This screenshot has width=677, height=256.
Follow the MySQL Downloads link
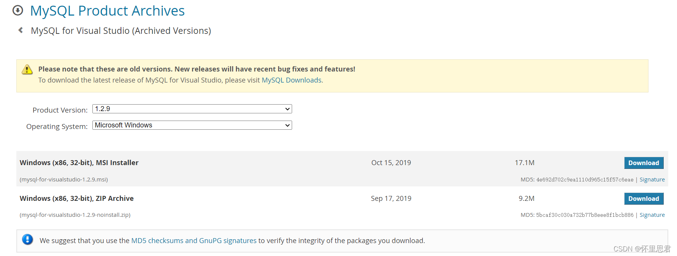[291, 80]
